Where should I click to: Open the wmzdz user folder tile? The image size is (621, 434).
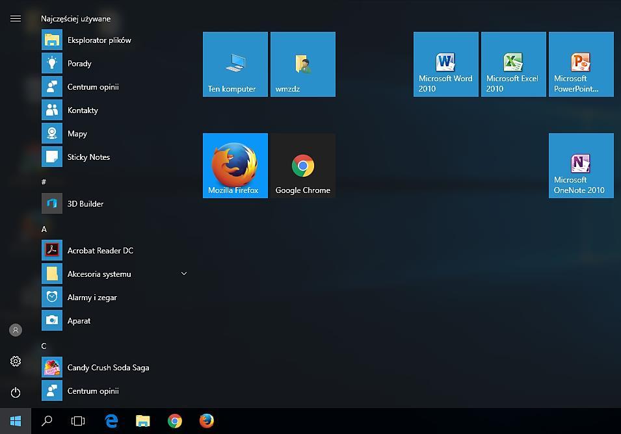pos(303,64)
